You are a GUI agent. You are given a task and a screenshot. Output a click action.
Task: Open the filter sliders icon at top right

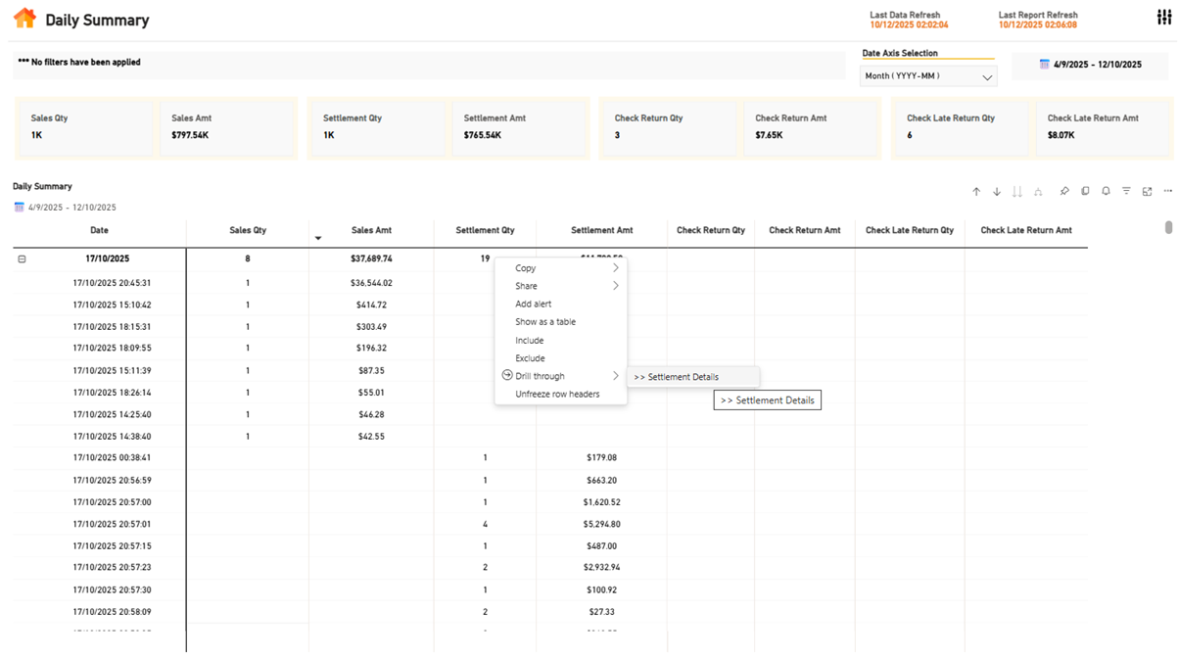(1163, 17)
